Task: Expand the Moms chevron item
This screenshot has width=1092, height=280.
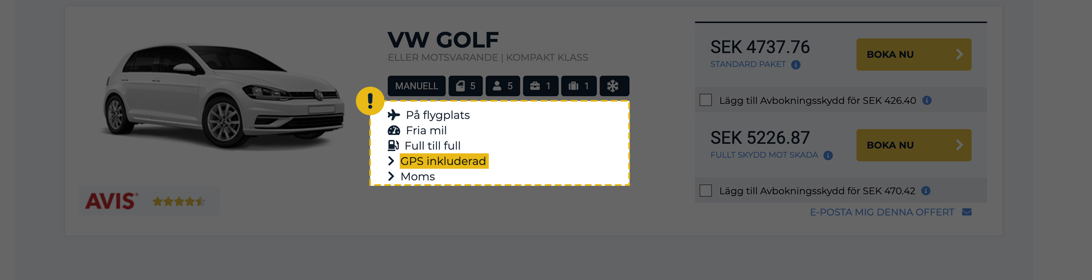Action: tap(391, 176)
